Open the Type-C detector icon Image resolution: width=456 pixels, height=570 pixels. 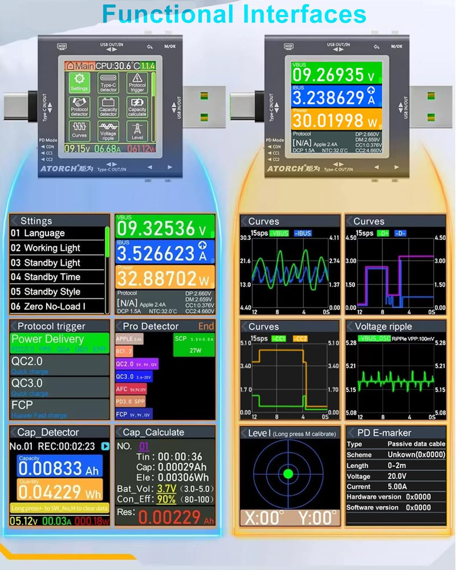click(x=108, y=82)
